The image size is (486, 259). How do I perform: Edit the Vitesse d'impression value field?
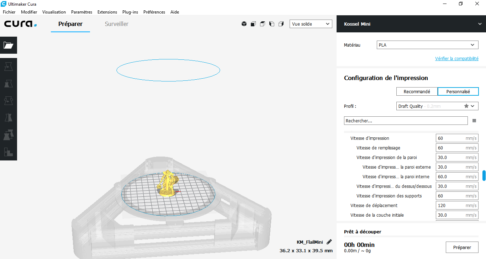tap(457, 138)
